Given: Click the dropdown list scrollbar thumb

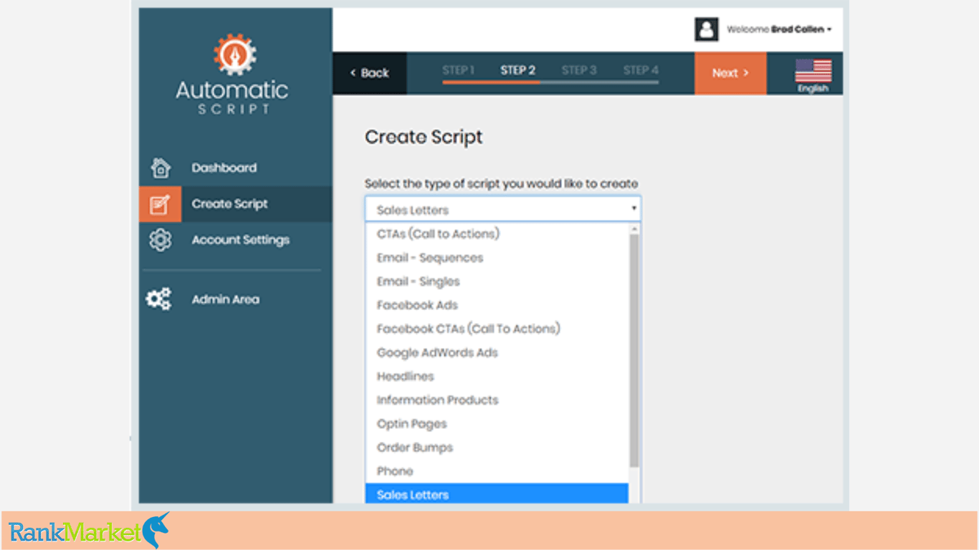Looking at the screenshot, I should tap(634, 351).
